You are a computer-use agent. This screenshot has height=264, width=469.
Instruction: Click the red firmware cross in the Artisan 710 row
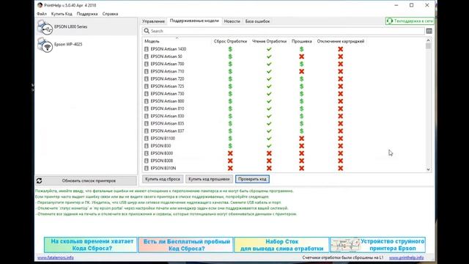point(301,71)
